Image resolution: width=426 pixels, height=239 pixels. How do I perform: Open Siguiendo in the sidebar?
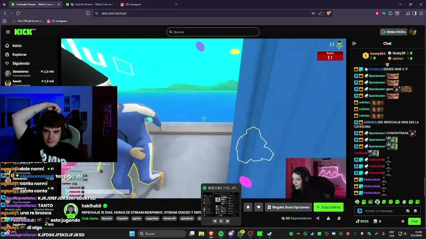coord(21,63)
